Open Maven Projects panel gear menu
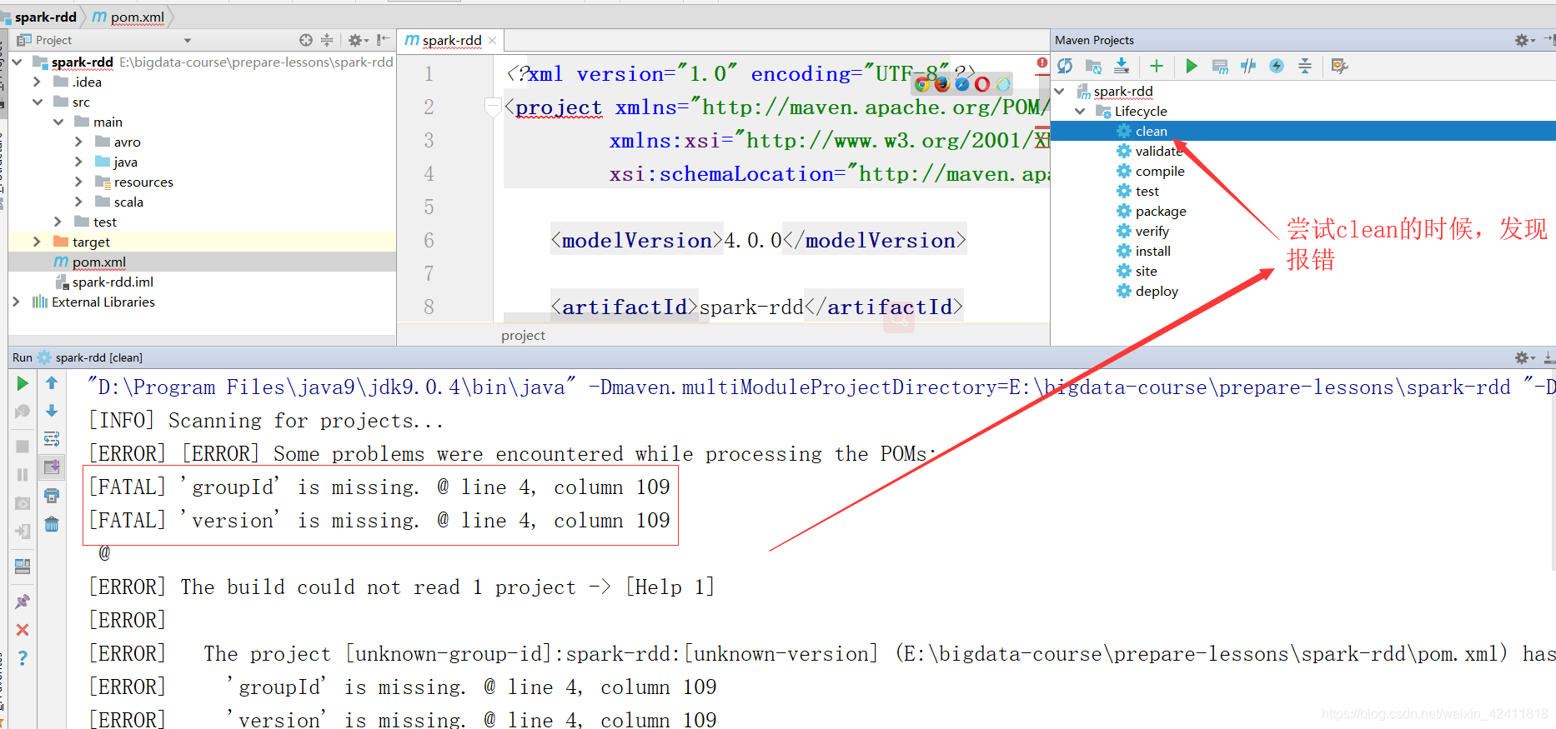The image size is (1556, 729). 1524,40
